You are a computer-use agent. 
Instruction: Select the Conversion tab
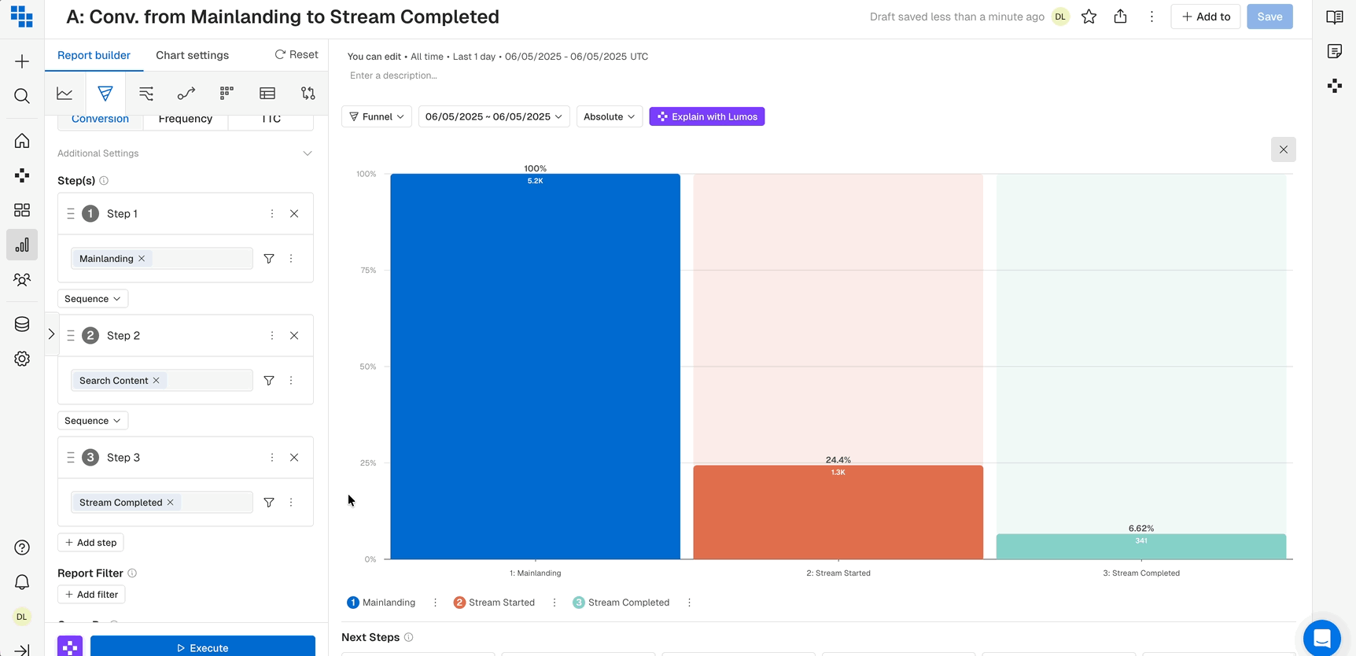click(x=100, y=119)
